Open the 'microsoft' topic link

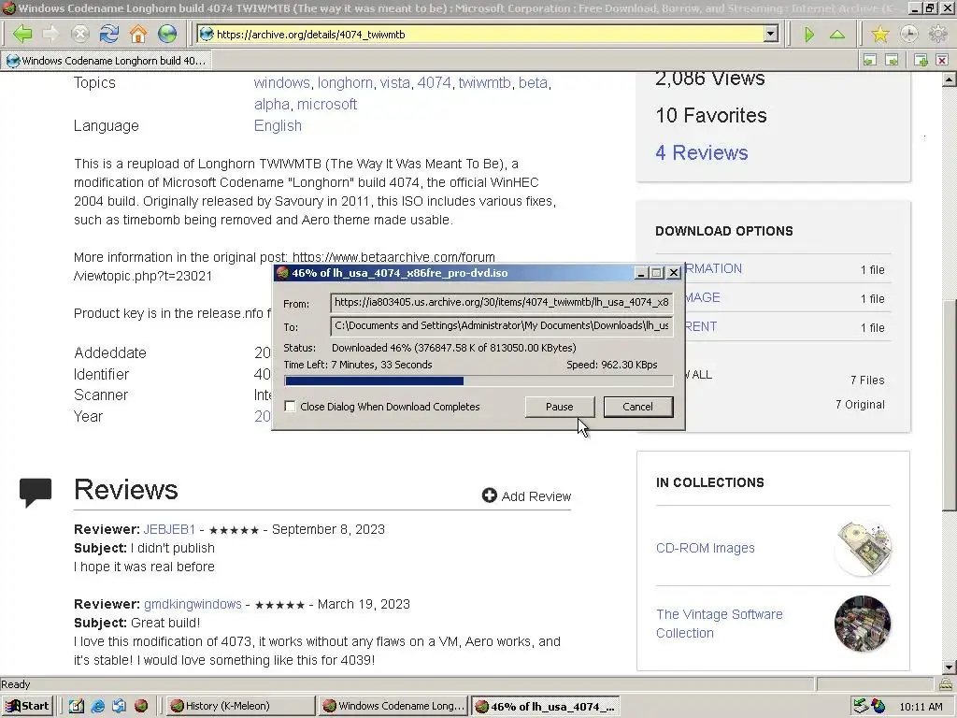point(326,104)
